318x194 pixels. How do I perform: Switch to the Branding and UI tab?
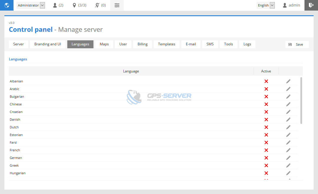click(48, 44)
